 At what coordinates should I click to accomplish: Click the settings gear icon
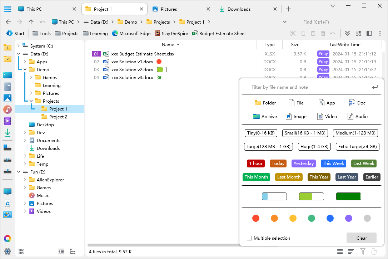coord(8,251)
